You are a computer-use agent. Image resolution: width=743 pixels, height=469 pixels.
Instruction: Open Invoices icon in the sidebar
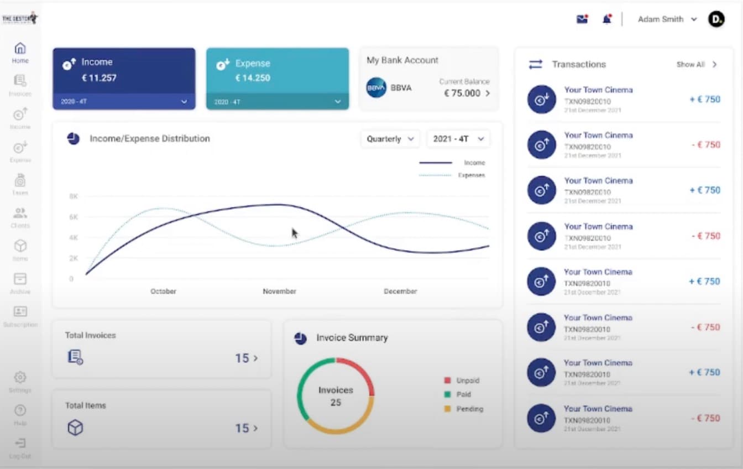click(x=20, y=85)
